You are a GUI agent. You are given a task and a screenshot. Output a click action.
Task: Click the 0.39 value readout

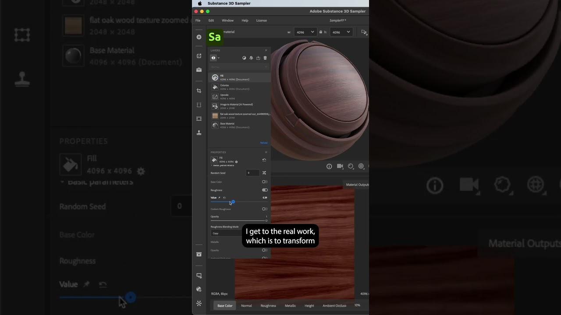pyautogui.click(x=265, y=198)
